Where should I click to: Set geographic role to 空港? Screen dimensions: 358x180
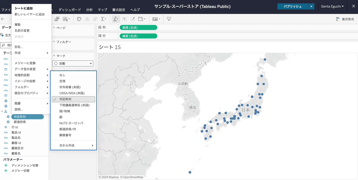(x=73, y=81)
